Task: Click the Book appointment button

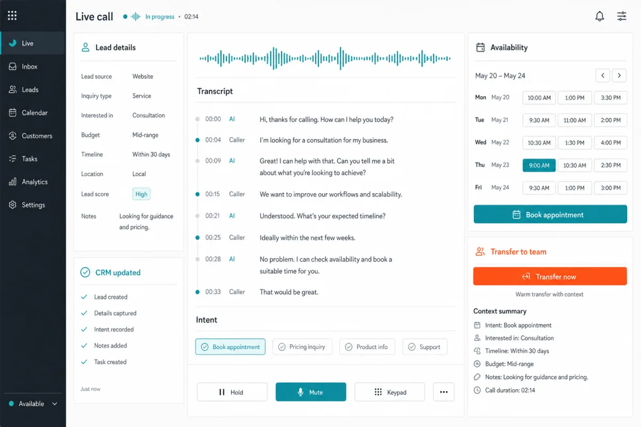Action: point(550,215)
